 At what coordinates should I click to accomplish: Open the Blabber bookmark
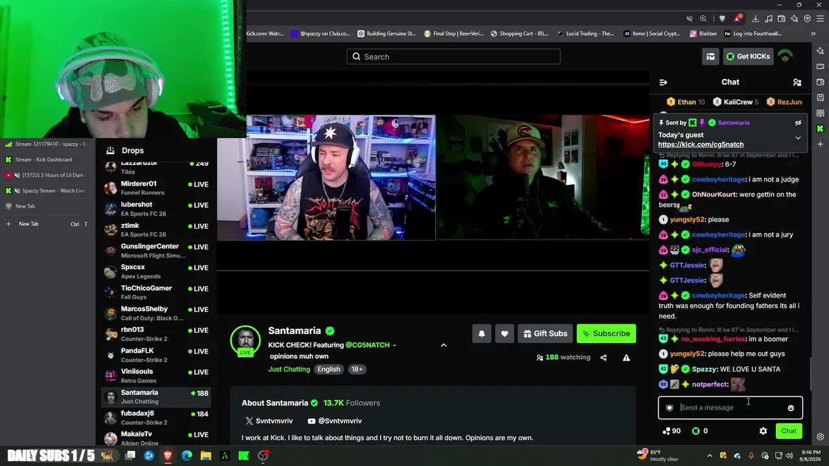click(x=703, y=34)
